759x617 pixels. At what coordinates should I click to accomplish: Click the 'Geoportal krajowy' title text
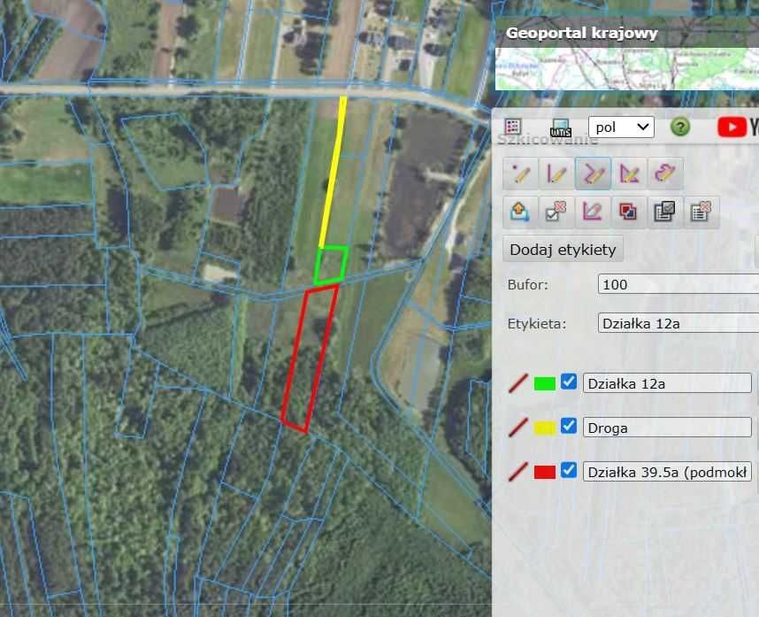tap(581, 33)
